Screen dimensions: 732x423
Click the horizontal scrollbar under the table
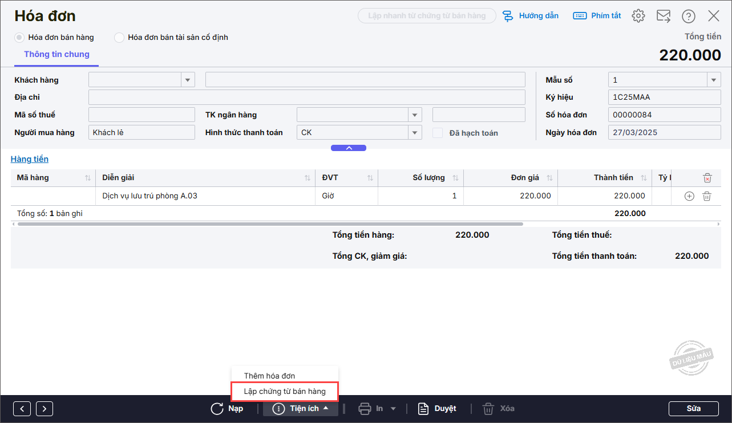[x=270, y=224]
